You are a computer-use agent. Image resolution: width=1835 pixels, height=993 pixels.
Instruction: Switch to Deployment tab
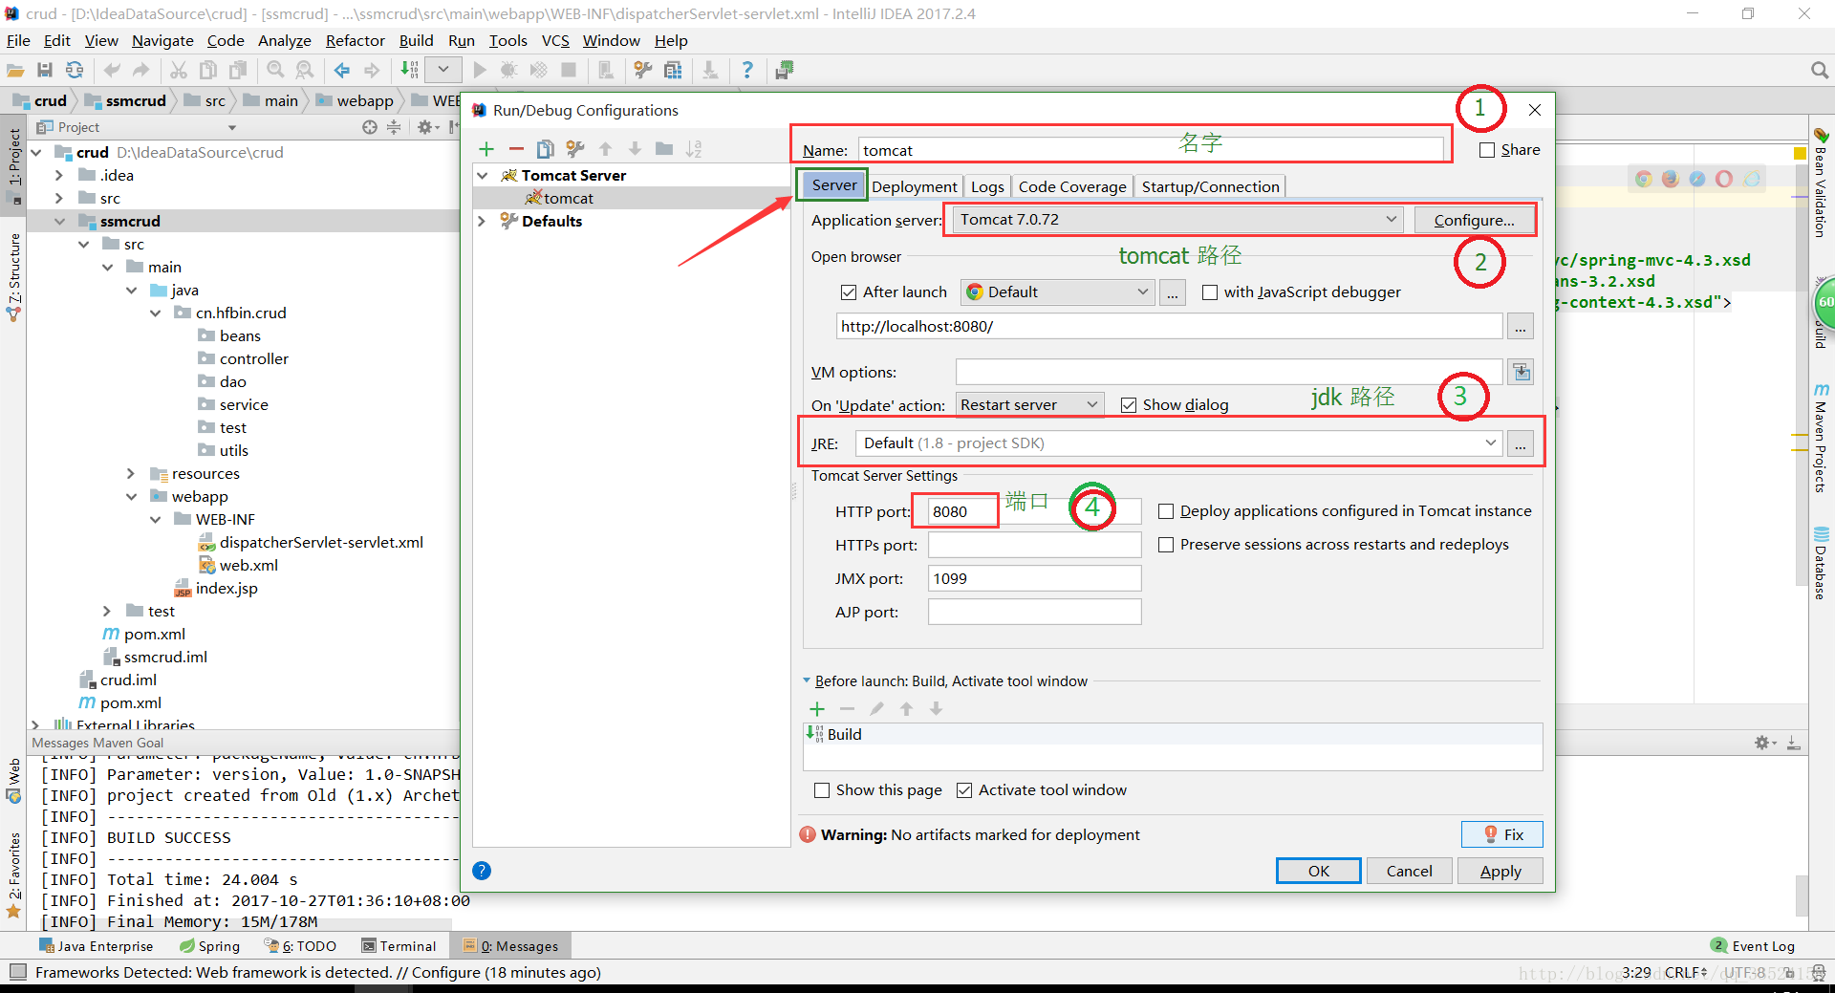click(914, 187)
